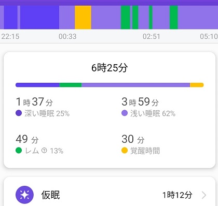
Task: Tap the レム label text
Action: click(32, 151)
